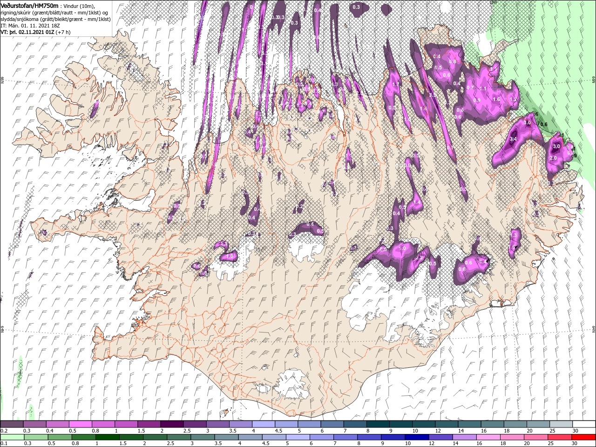Pick the bright red bottom-row swatch labeled 30

584,437
